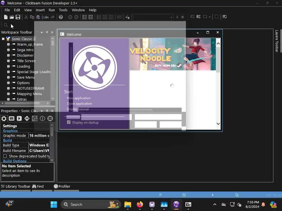This screenshot has height=211, width=282.
Task: Show hidden icons via system tray chevron
Action: point(215,204)
